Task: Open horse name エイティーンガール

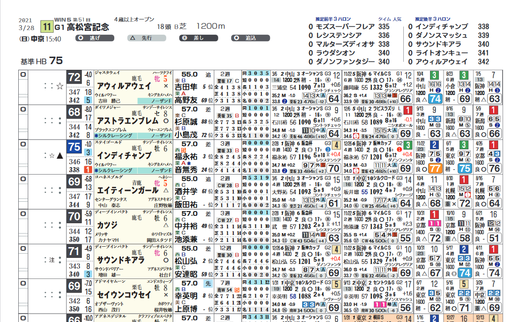Action: pos(128,190)
